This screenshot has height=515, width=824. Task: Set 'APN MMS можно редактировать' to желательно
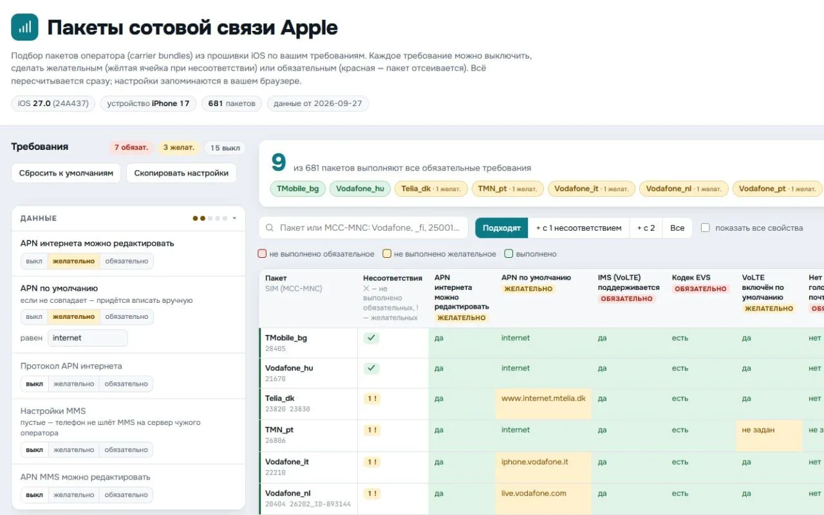click(73, 495)
